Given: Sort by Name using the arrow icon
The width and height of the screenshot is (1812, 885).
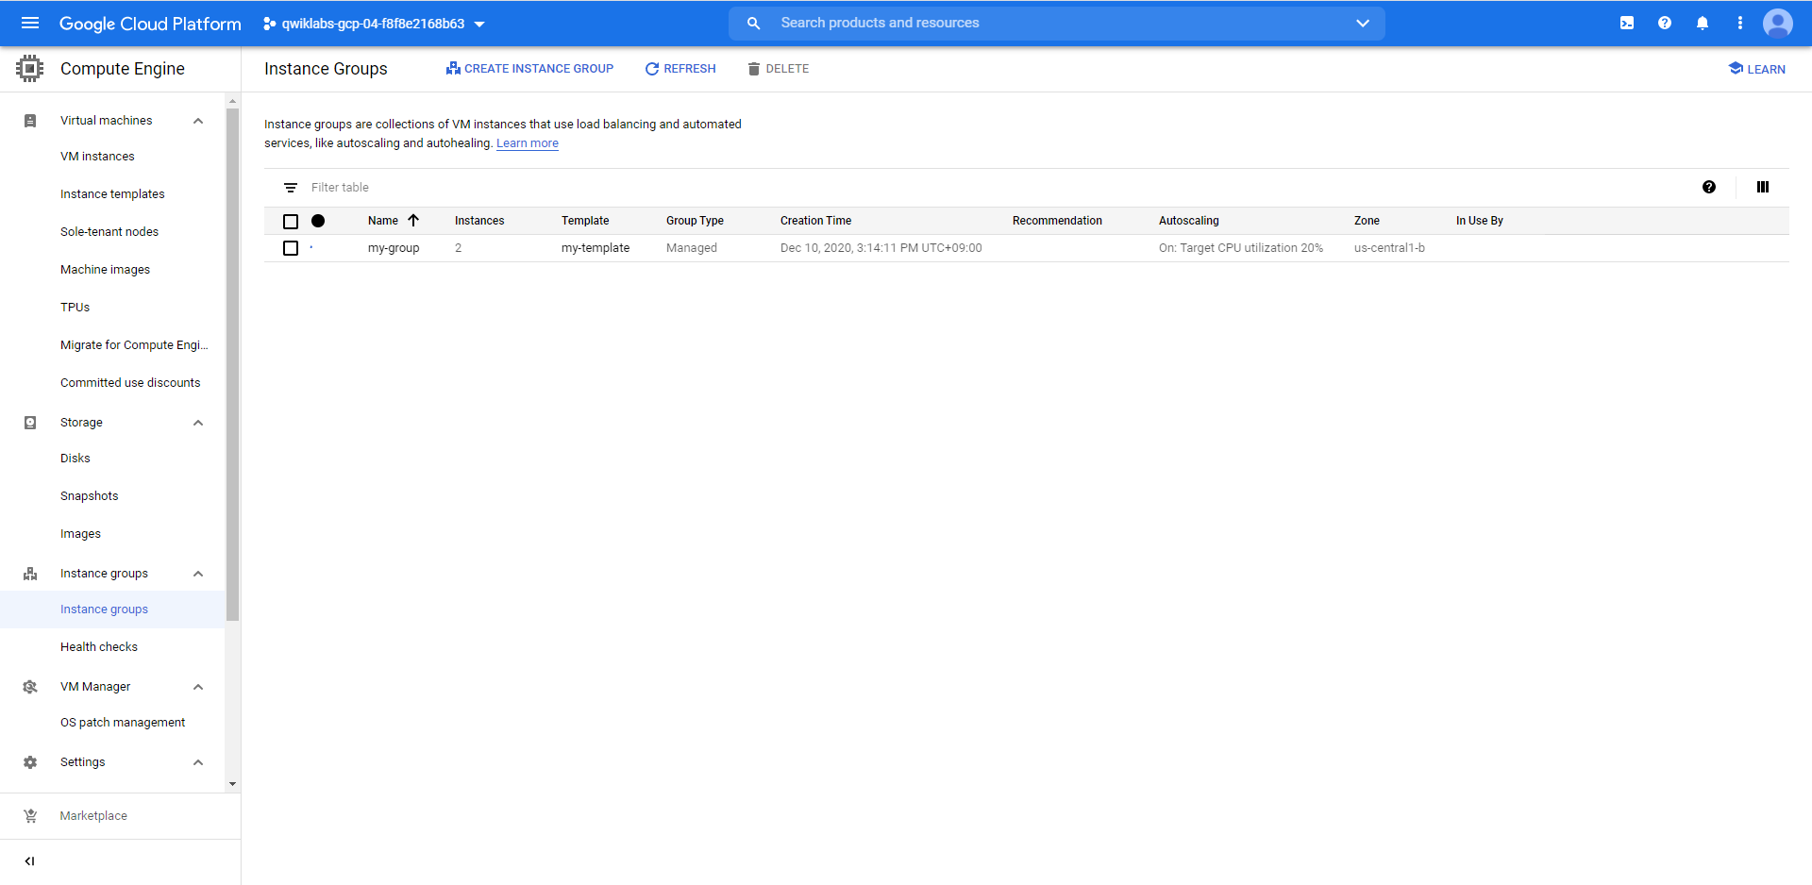Looking at the screenshot, I should click(413, 220).
